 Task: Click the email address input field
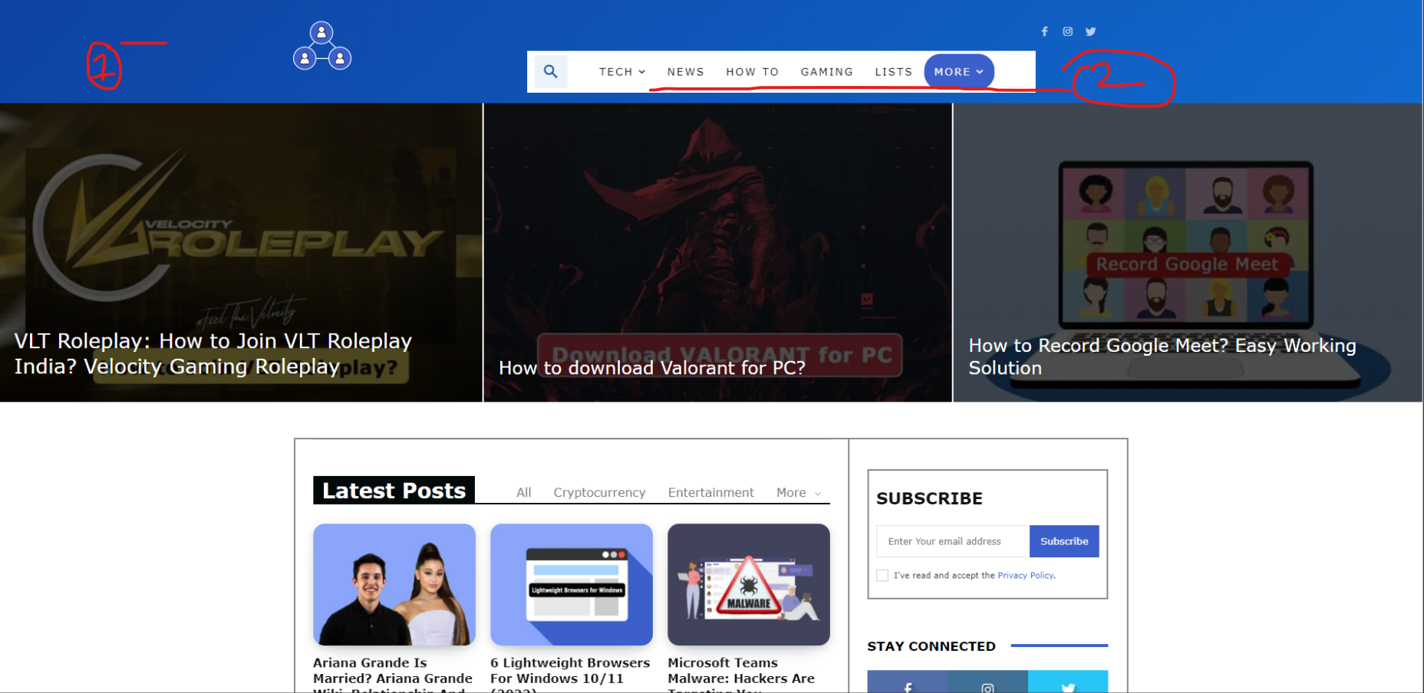click(953, 541)
